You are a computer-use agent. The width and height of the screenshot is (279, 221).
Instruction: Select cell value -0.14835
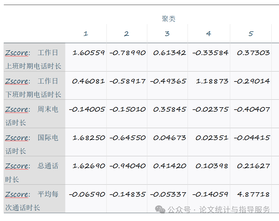click(128, 194)
